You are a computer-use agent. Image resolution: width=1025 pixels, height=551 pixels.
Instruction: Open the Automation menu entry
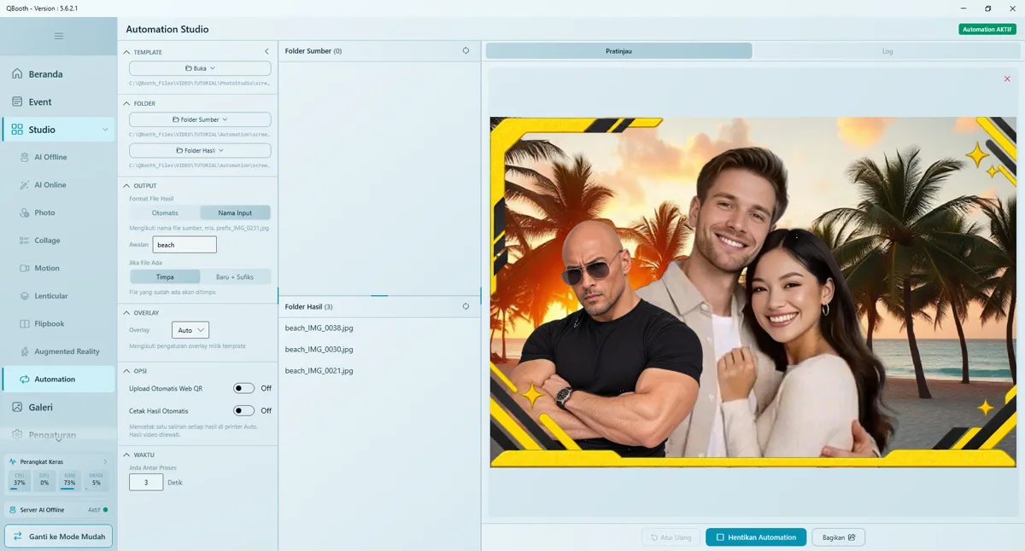pos(58,379)
